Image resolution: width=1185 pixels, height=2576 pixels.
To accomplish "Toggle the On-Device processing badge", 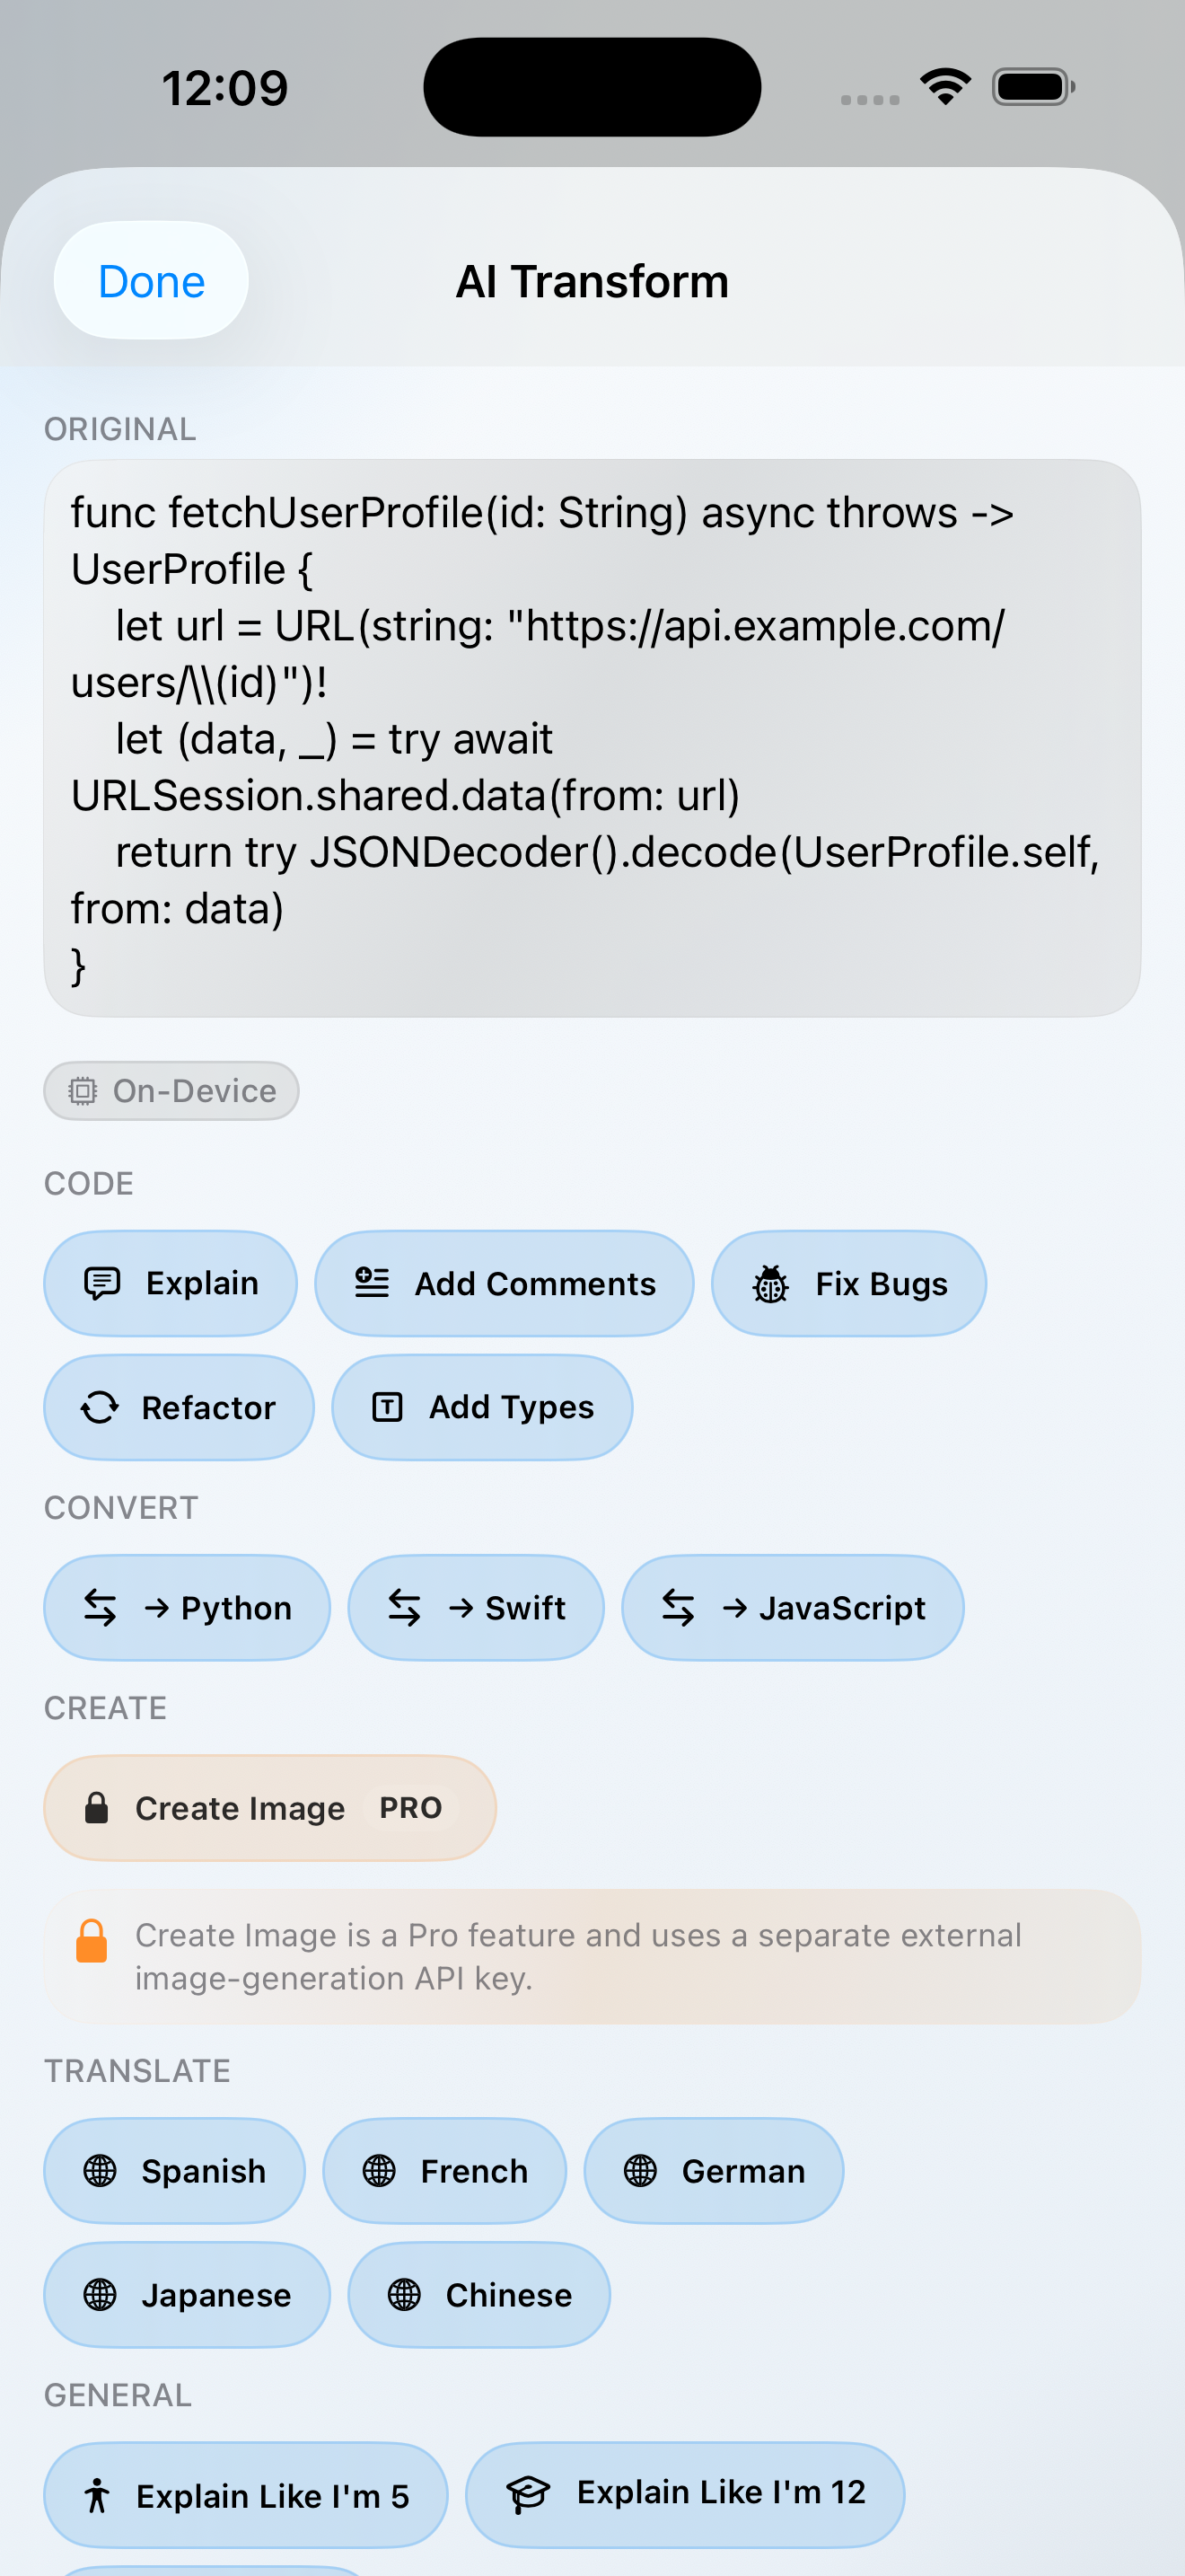I will 170,1091.
